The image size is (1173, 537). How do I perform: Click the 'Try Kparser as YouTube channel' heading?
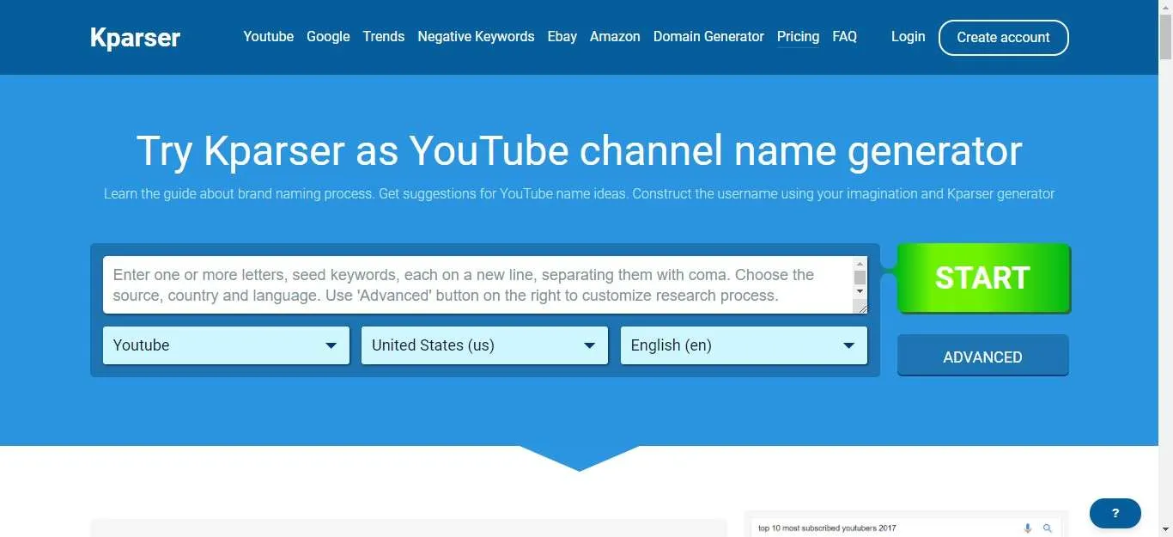point(579,150)
